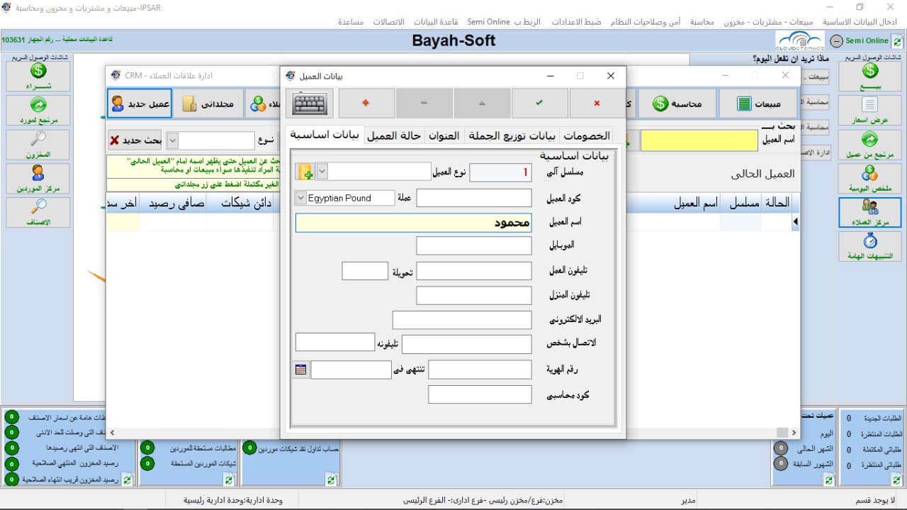Click the orange plus icon to add record
Image resolution: width=907 pixels, height=510 pixels.
[x=366, y=102]
